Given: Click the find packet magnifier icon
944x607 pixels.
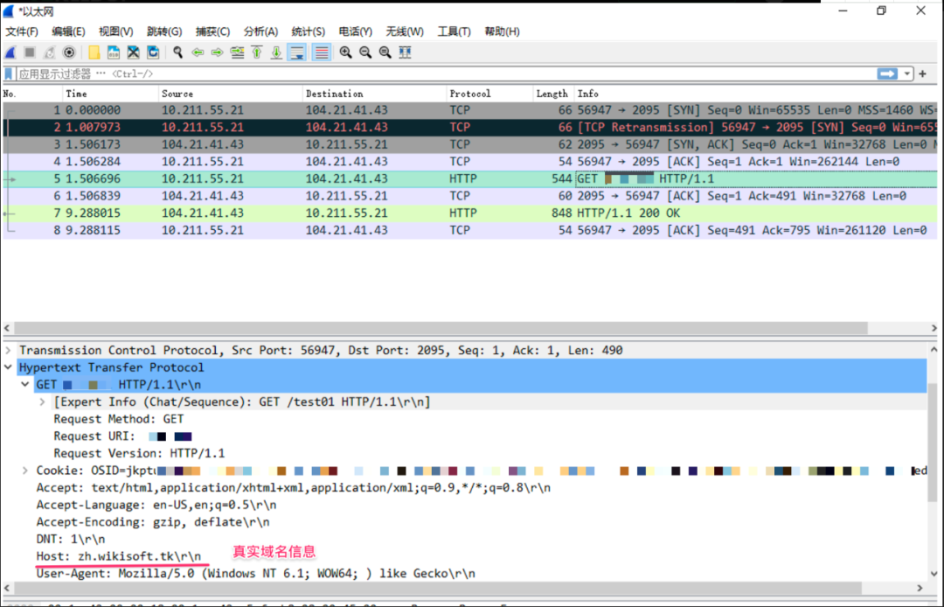Looking at the screenshot, I should click(177, 52).
